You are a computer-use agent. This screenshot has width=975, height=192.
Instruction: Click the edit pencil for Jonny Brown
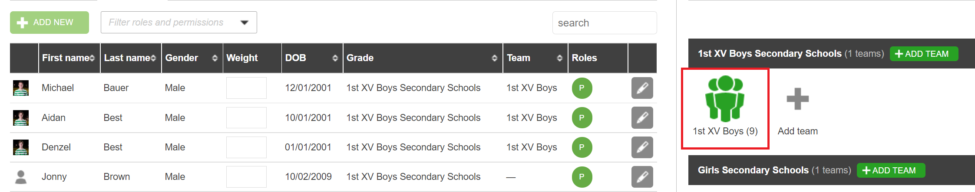coord(642,177)
